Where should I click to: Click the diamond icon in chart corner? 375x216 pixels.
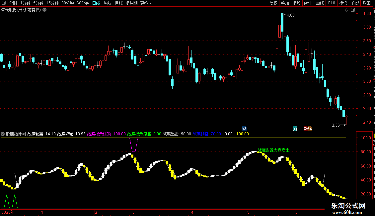tap(346, 10)
